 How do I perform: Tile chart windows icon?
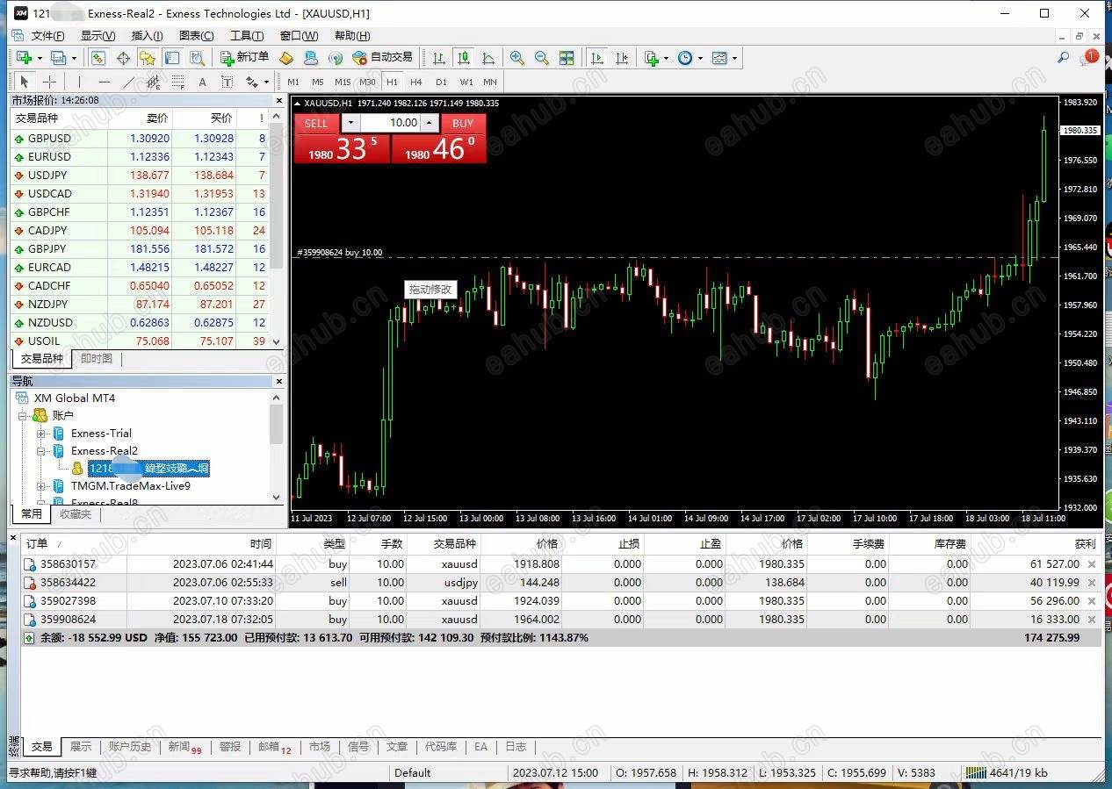(x=567, y=58)
